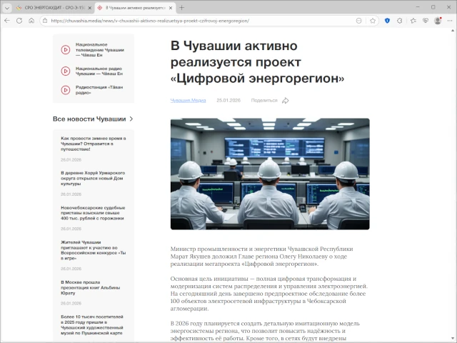Close the В Чувашии активно реализуется tab
Image resolution: width=457 pixels, height=343 pixels.
(171, 8)
